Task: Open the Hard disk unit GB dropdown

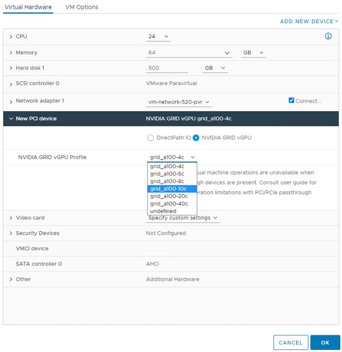Action: tap(215, 68)
